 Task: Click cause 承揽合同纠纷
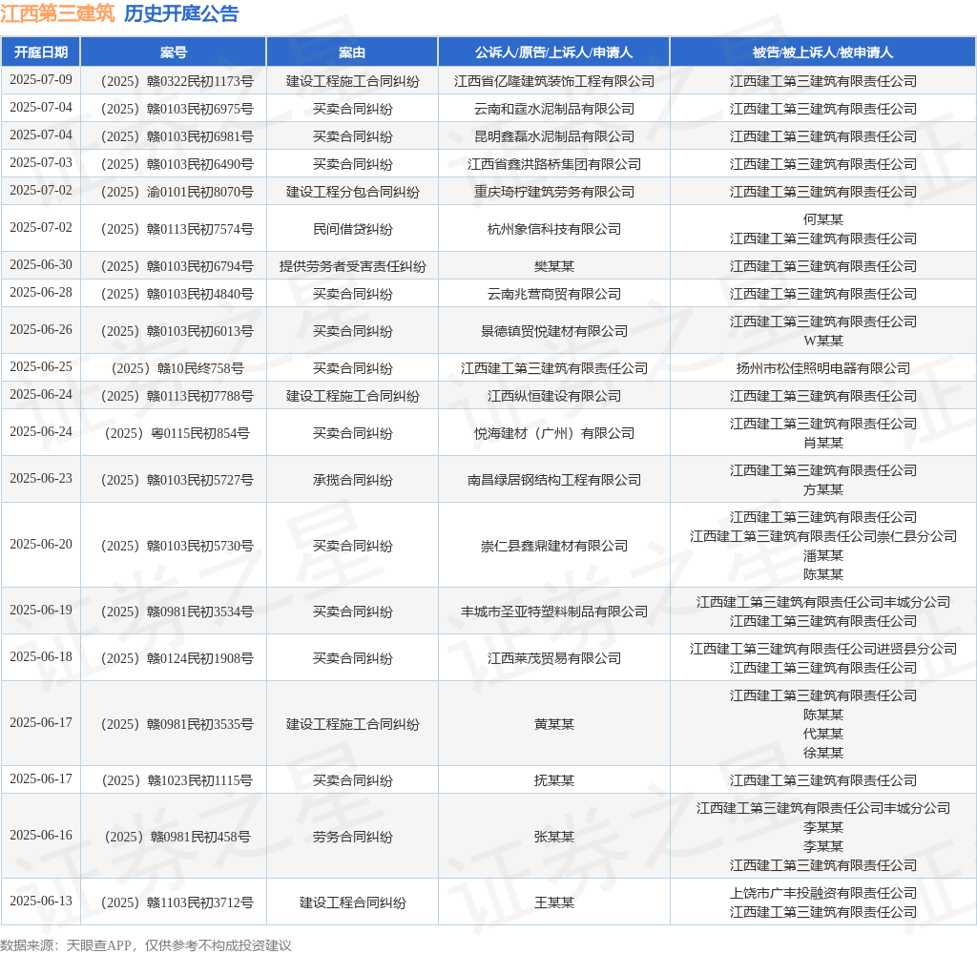(x=352, y=481)
